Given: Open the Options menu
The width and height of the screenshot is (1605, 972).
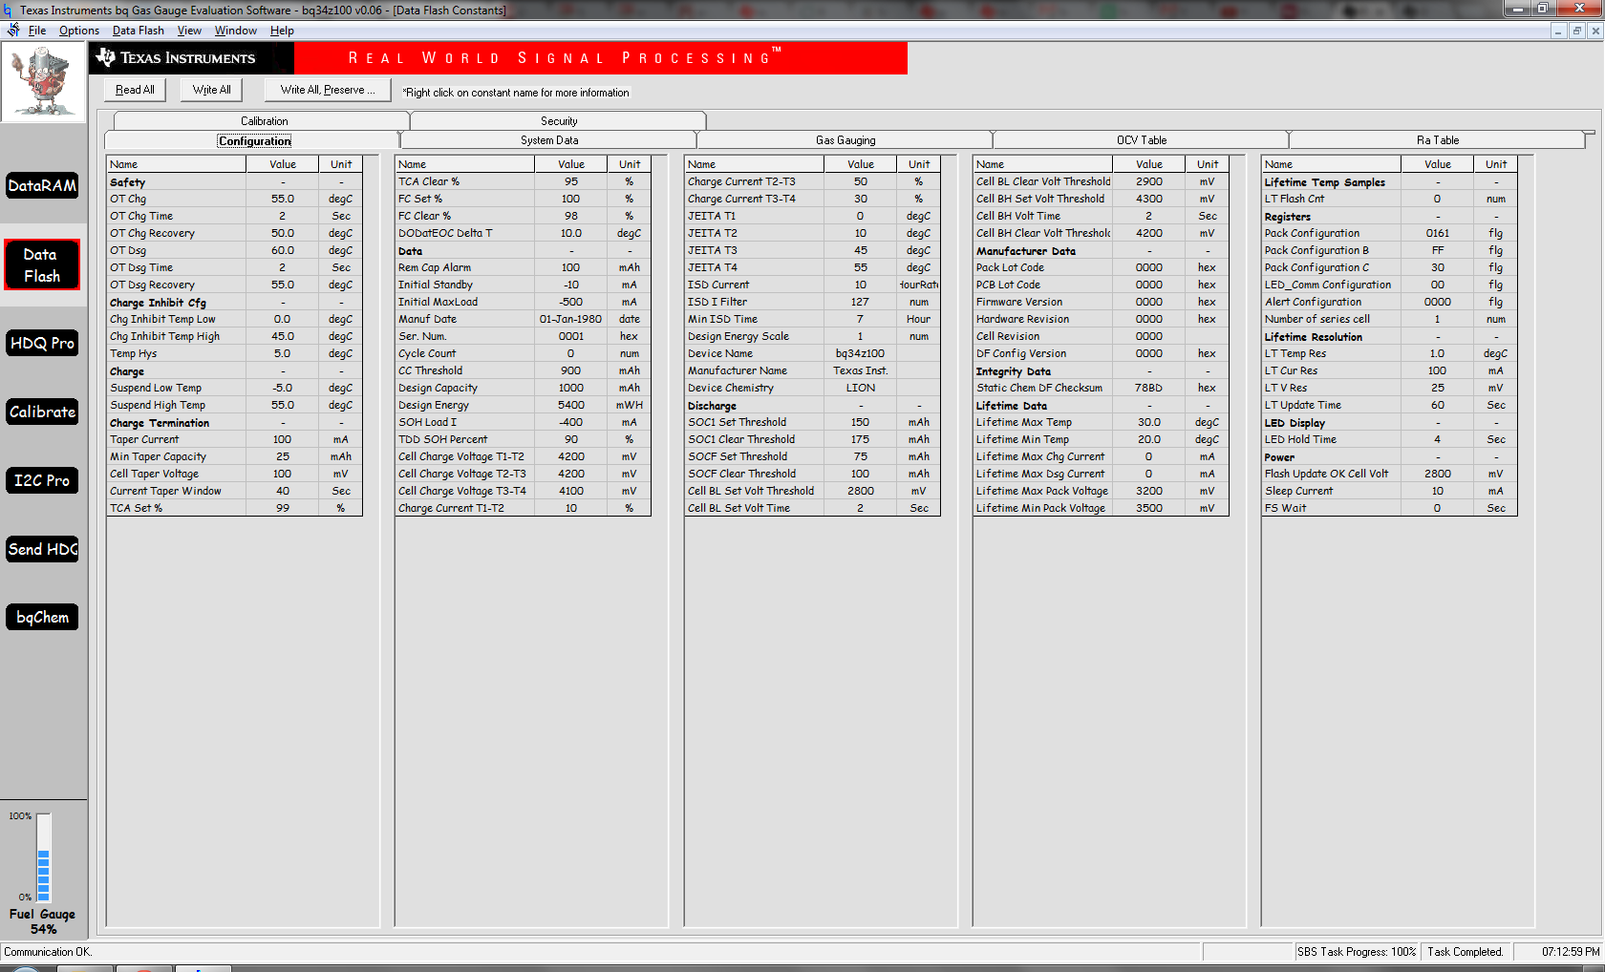Looking at the screenshot, I should (x=79, y=31).
